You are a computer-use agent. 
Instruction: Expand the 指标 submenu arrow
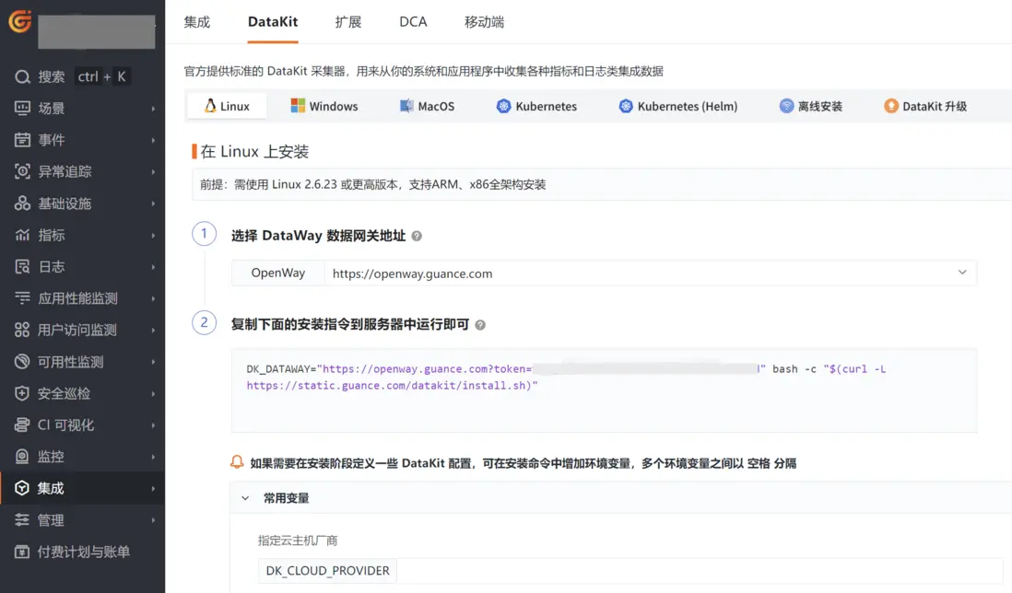(153, 236)
